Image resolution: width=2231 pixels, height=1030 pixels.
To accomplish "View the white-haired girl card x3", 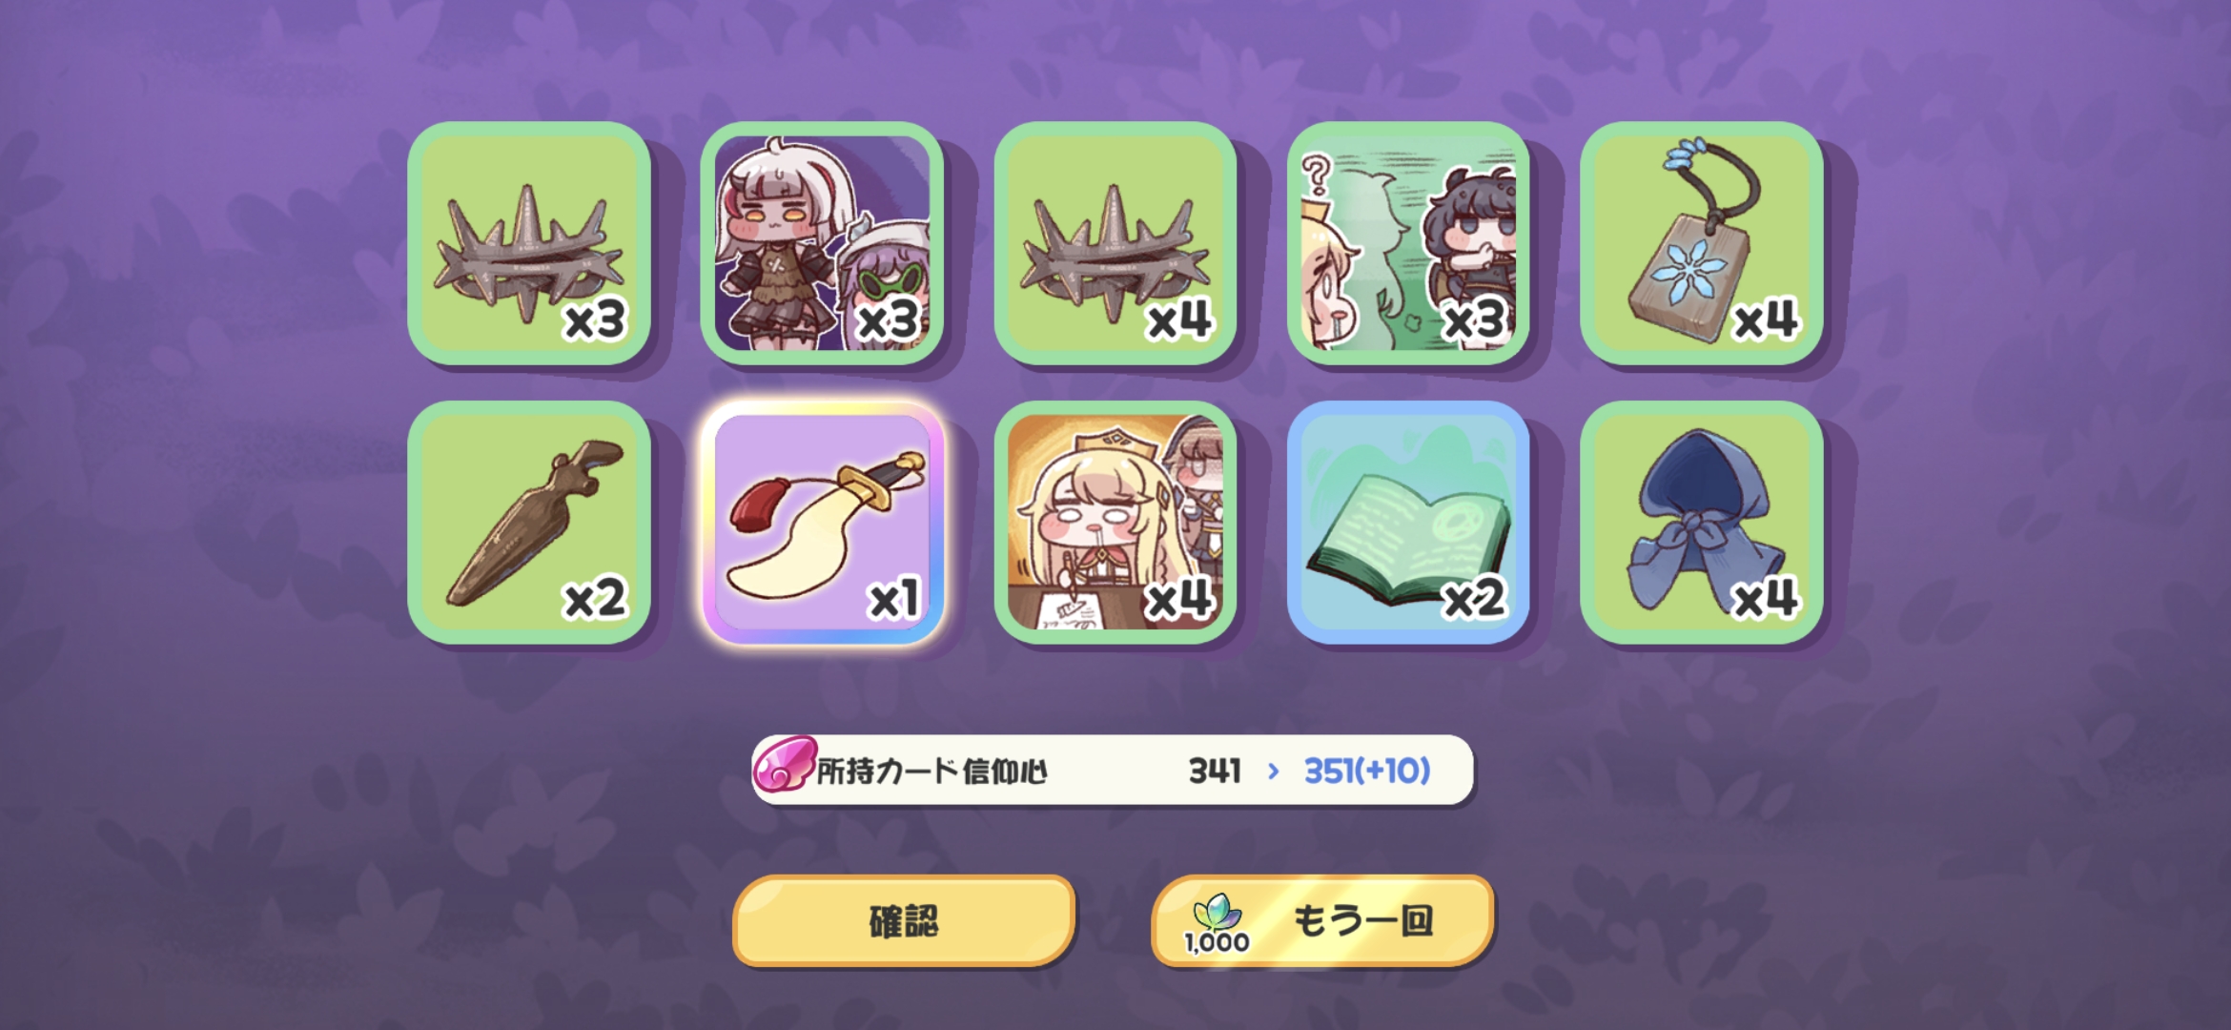I will [823, 243].
